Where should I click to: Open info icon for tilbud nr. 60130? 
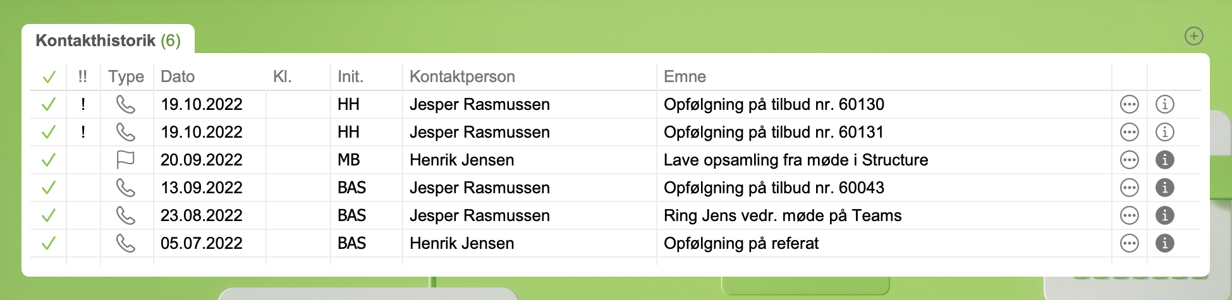pos(1164,104)
